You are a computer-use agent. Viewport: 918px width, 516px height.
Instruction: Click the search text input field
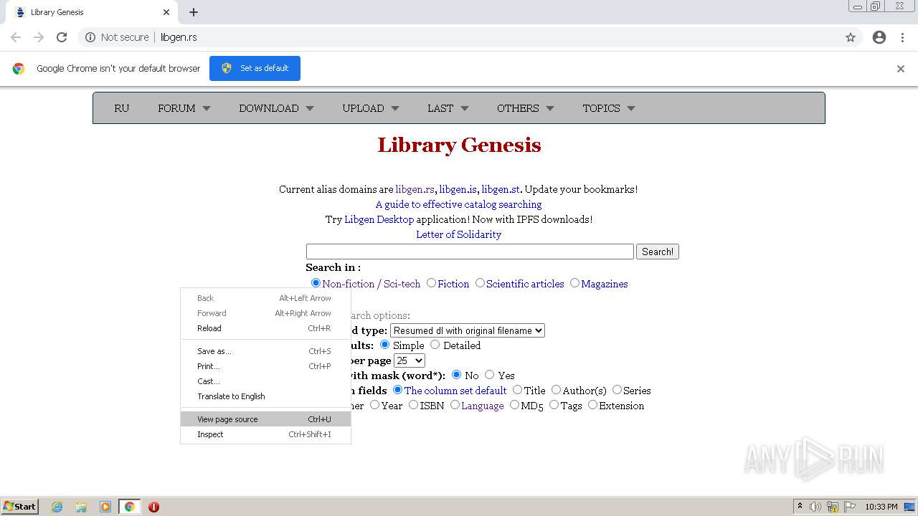[x=470, y=252]
